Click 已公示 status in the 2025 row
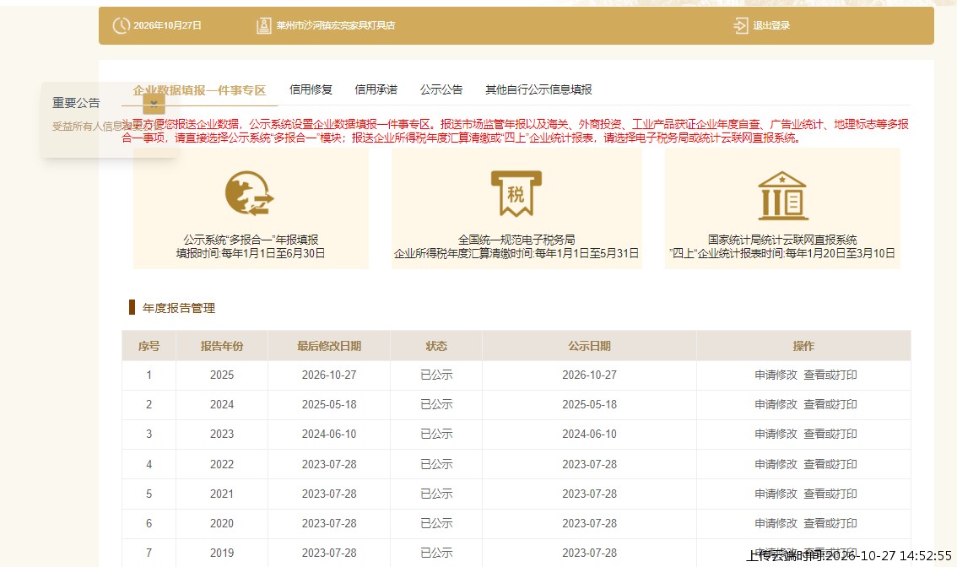957x567 pixels. tap(436, 375)
